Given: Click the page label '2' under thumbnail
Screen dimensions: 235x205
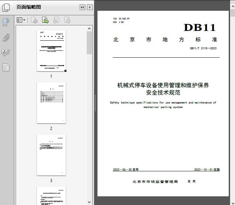Looking at the screenshot, I should (51, 128).
